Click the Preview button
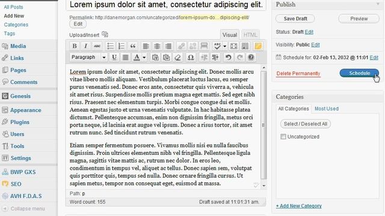 tap(359, 19)
